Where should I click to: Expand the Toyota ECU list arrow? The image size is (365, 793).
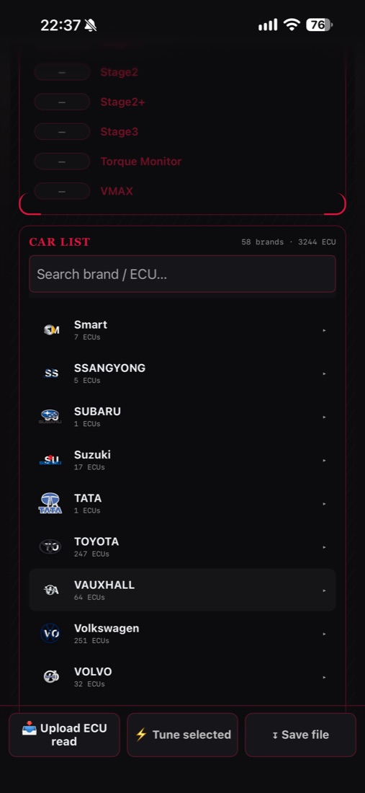click(324, 547)
